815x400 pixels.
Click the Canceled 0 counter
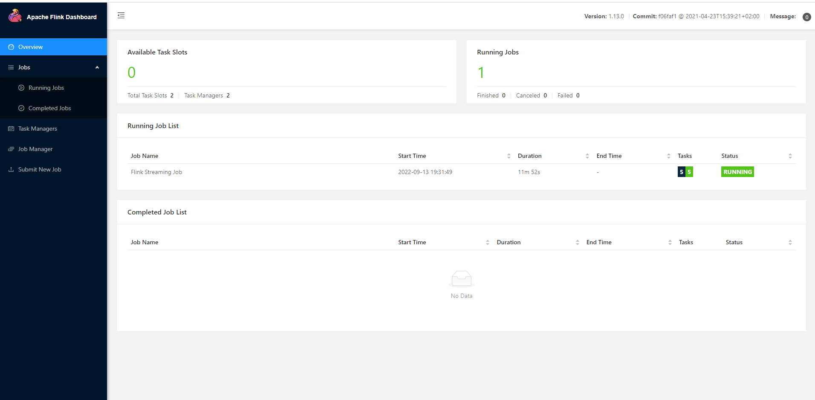click(532, 95)
